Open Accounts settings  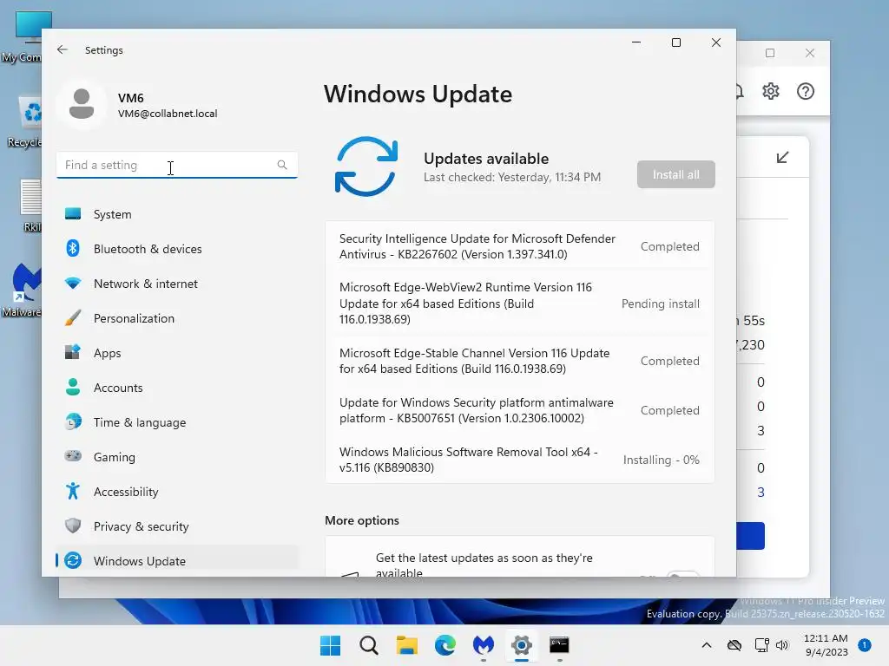click(177, 388)
